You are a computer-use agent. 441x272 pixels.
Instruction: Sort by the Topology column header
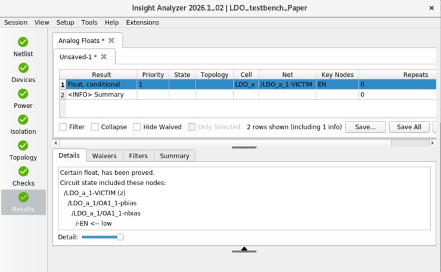(x=215, y=75)
